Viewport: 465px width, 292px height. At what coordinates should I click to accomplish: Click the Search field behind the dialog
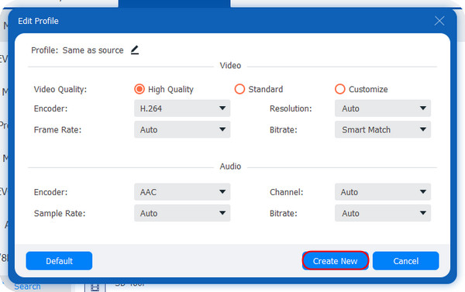(x=27, y=287)
